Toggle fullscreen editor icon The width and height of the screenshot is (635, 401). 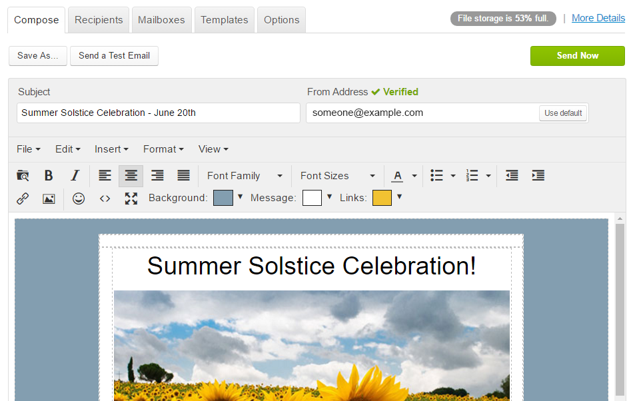(131, 198)
